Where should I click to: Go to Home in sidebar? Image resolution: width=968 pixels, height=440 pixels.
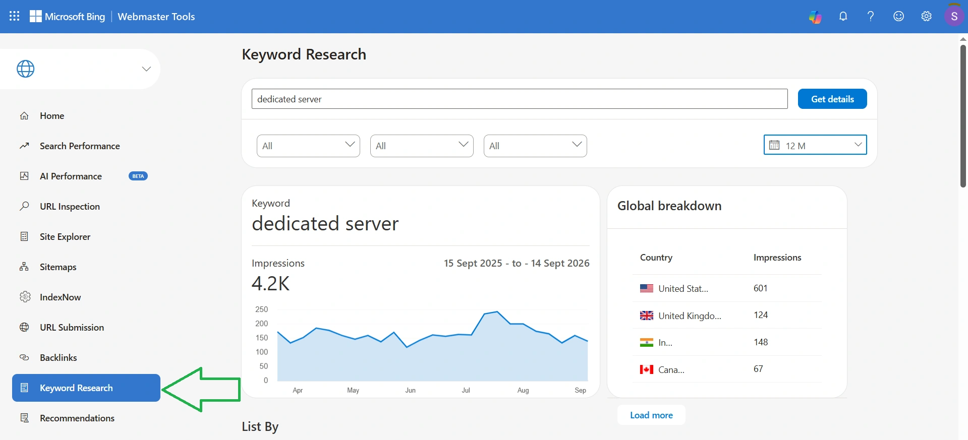[52, 116]
